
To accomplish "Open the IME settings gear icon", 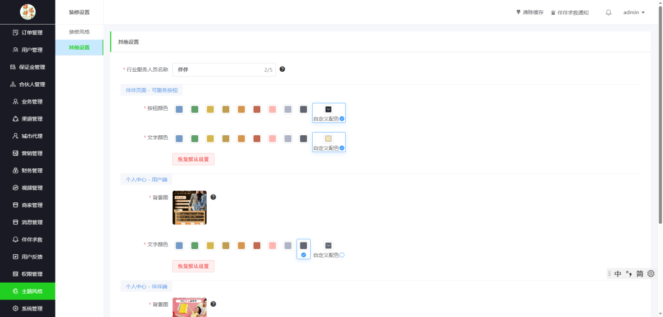I will pos(651,274).
